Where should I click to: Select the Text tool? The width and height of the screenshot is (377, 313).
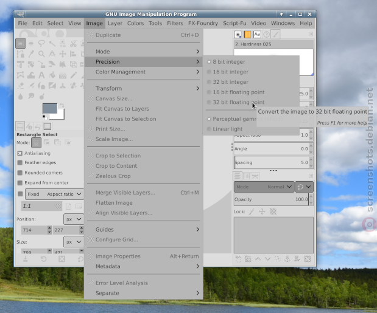pyautogui.click(x=41, y=75)
